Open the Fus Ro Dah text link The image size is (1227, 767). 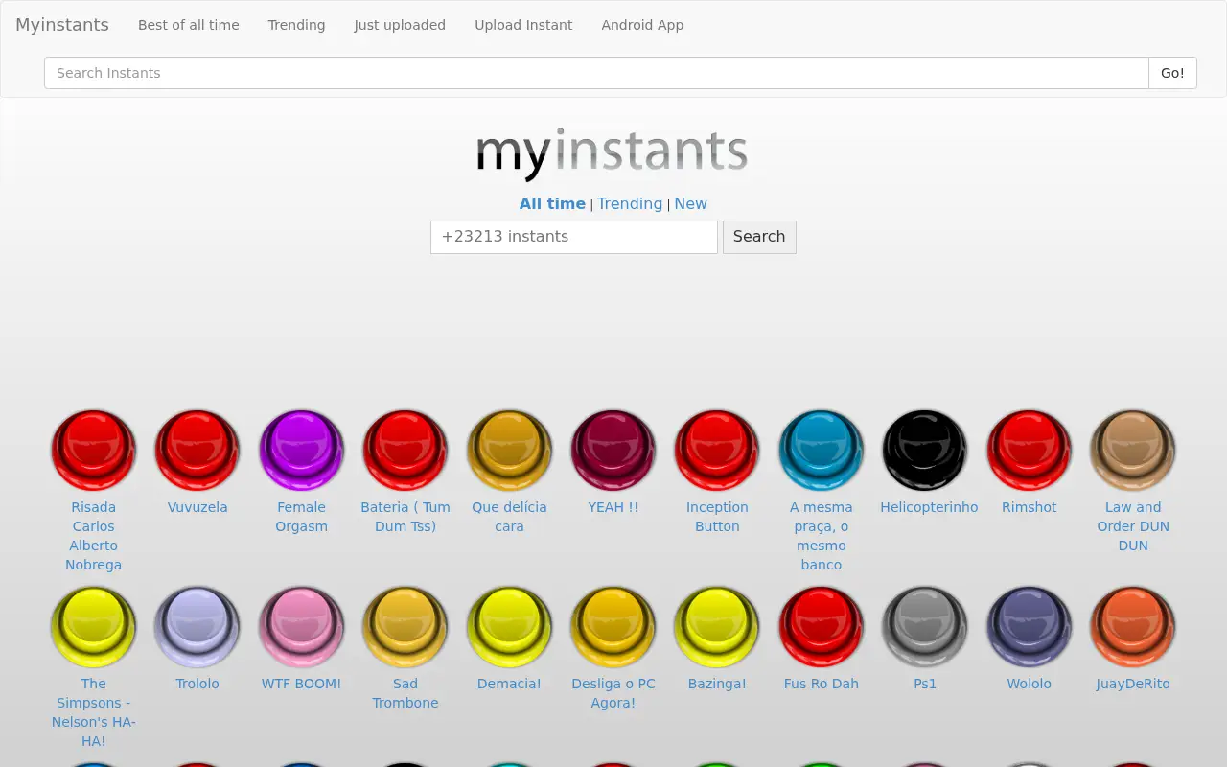tap(822, 684)
